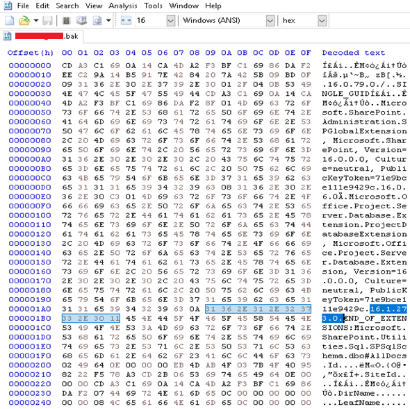
Task: Click decoded text cKeyToken=71e9bc
Action: [364, 178]
